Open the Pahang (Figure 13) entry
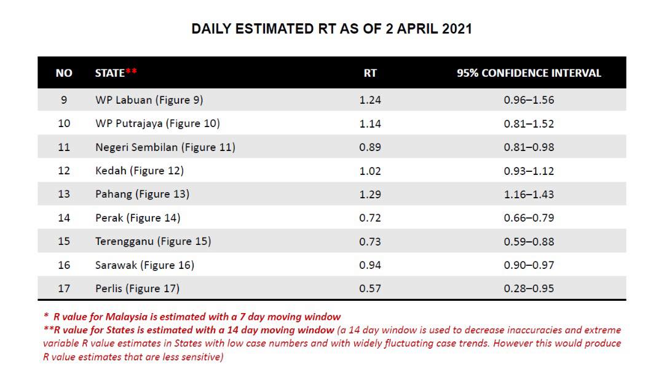 point(142,194)
